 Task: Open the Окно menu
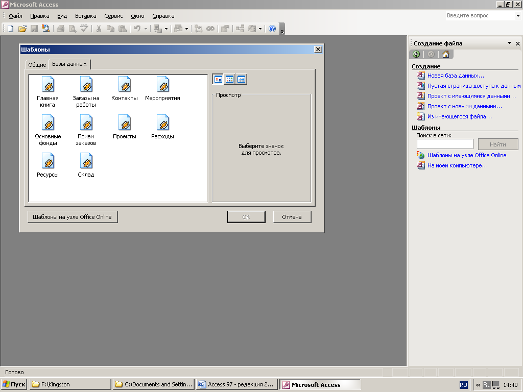pos(137,16)
